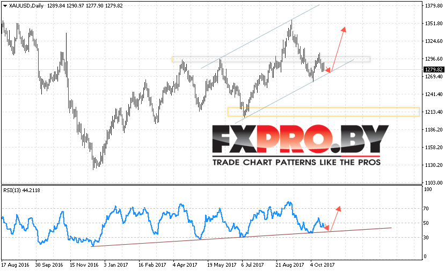Image resolution: width=445 pixels, height=271 pixels.
Task: Select the upper yellow resistance zone rectangle
Action: (x=271, y=60)
